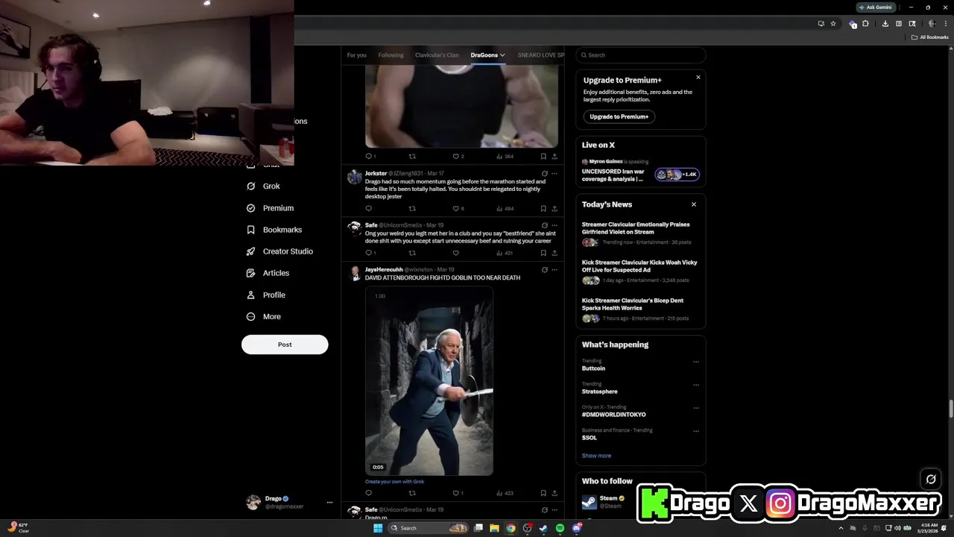Image resolution: width=954 pixels, height=537 pixels.
Task: Dismiss the Upgrade to Premium+ card
Action: tap(698, 78)
